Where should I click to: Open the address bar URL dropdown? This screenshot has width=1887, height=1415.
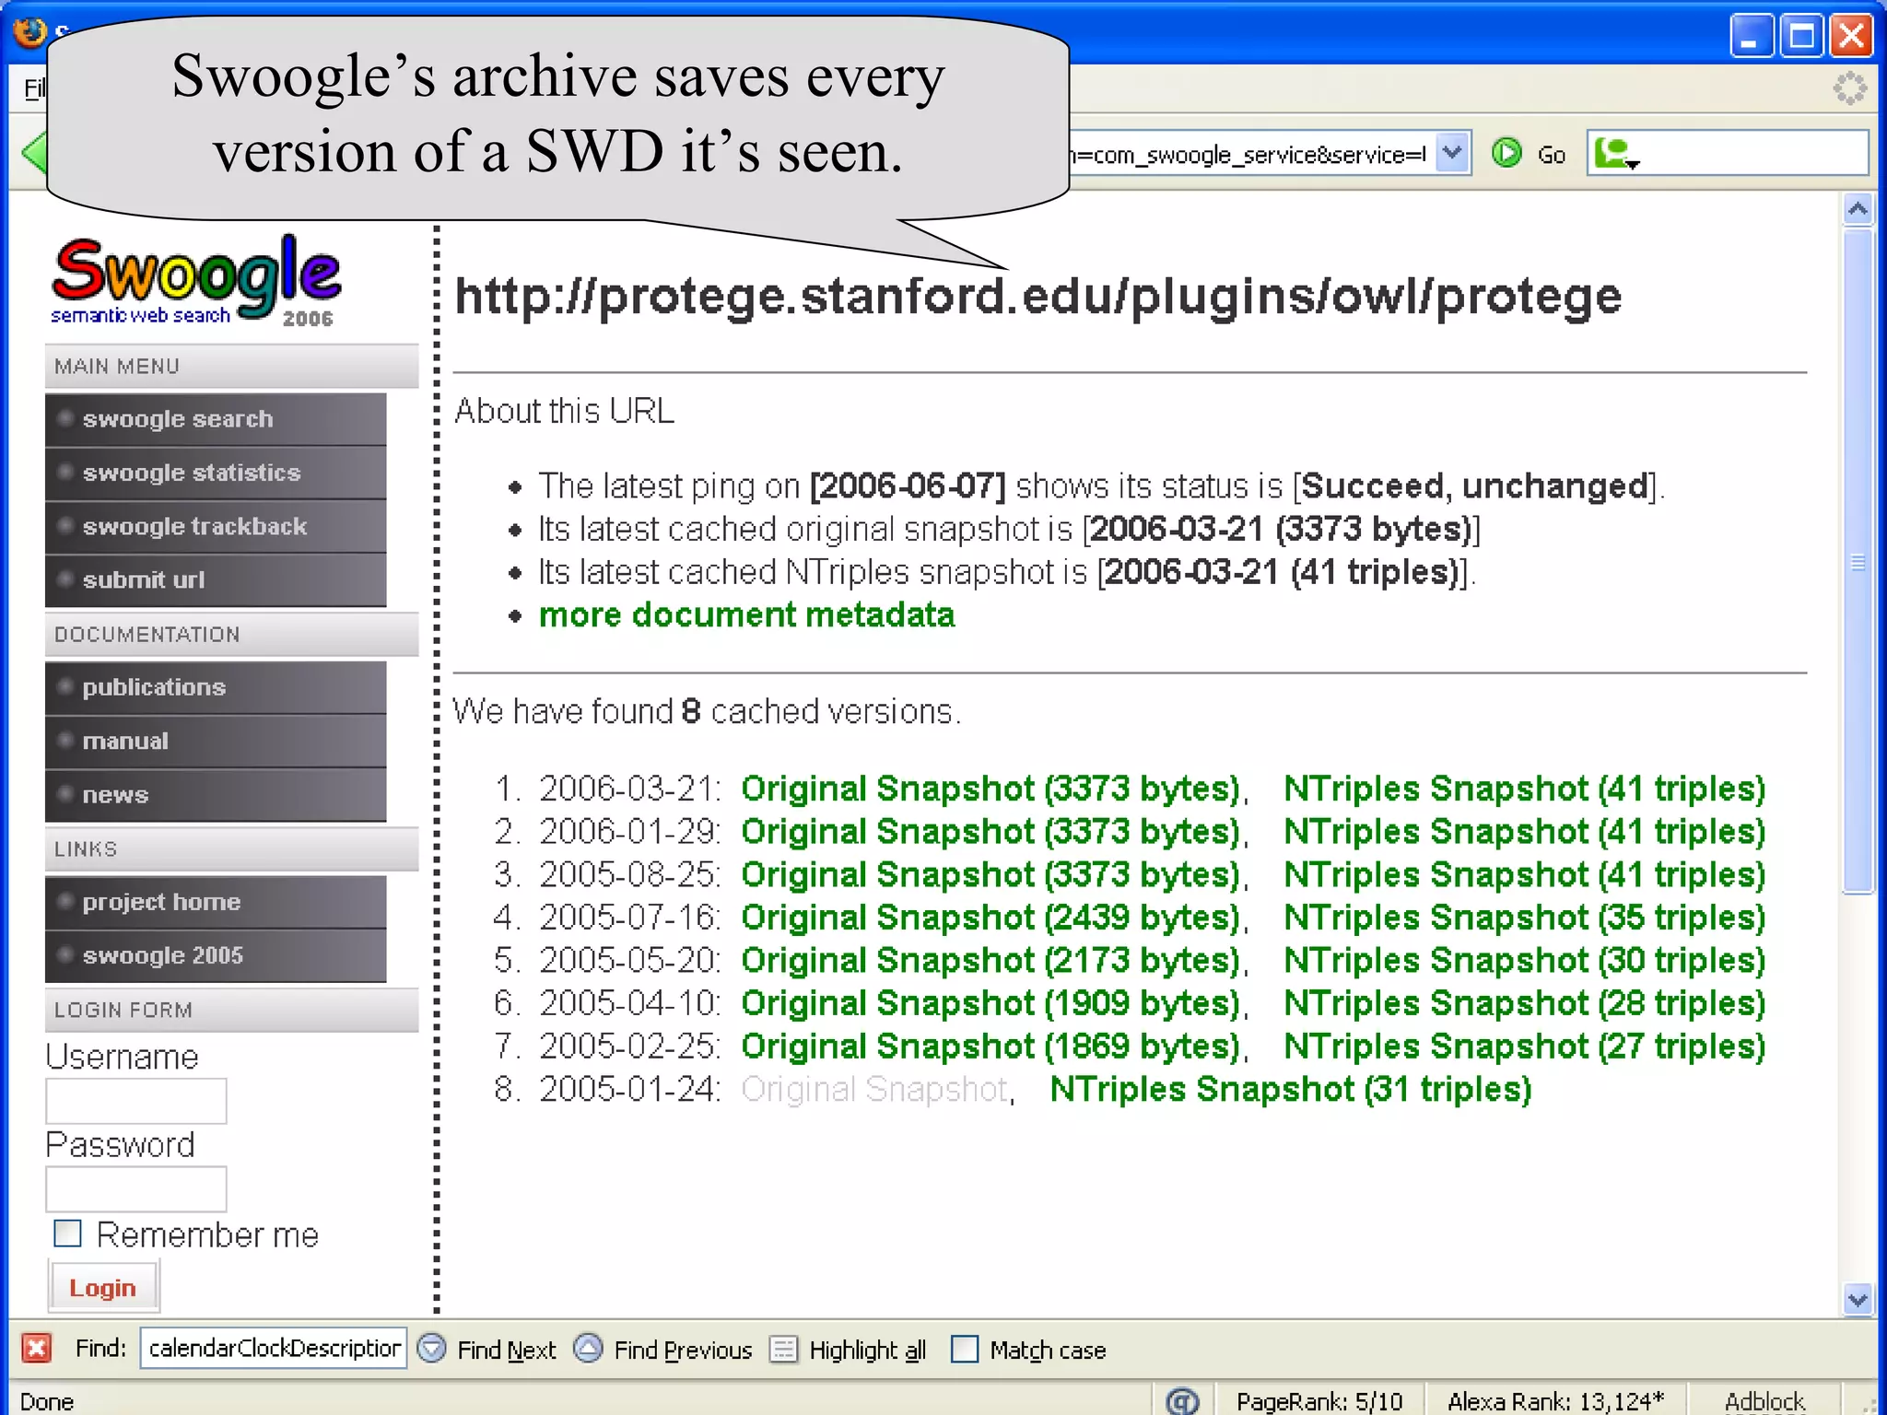click(1453, 153)
